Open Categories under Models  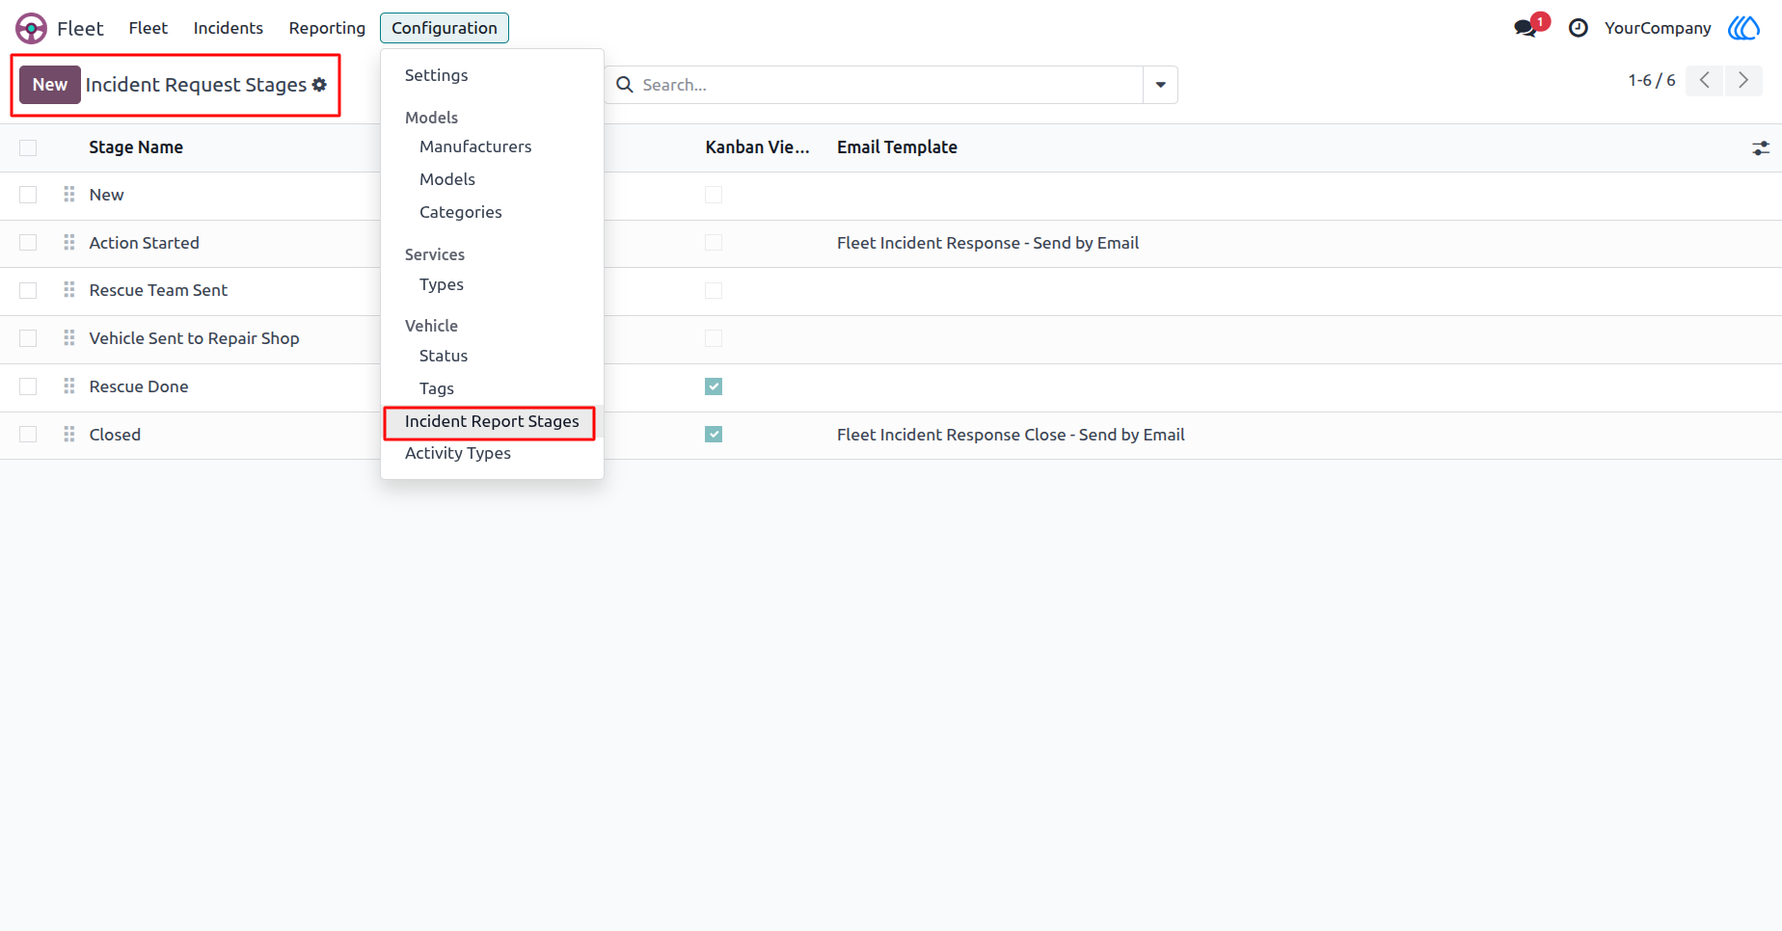[461, 212]
